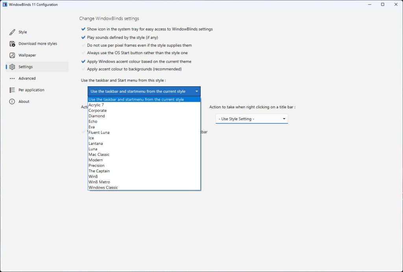
Task: Select Win8 Metro from the list
Action: (x=144, y=182)
